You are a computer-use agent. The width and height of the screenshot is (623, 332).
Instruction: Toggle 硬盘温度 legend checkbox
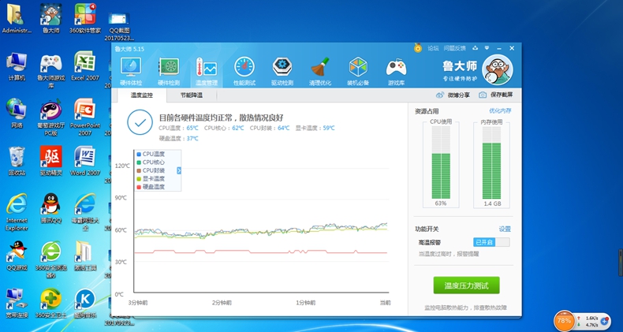(x=139, y=187)
